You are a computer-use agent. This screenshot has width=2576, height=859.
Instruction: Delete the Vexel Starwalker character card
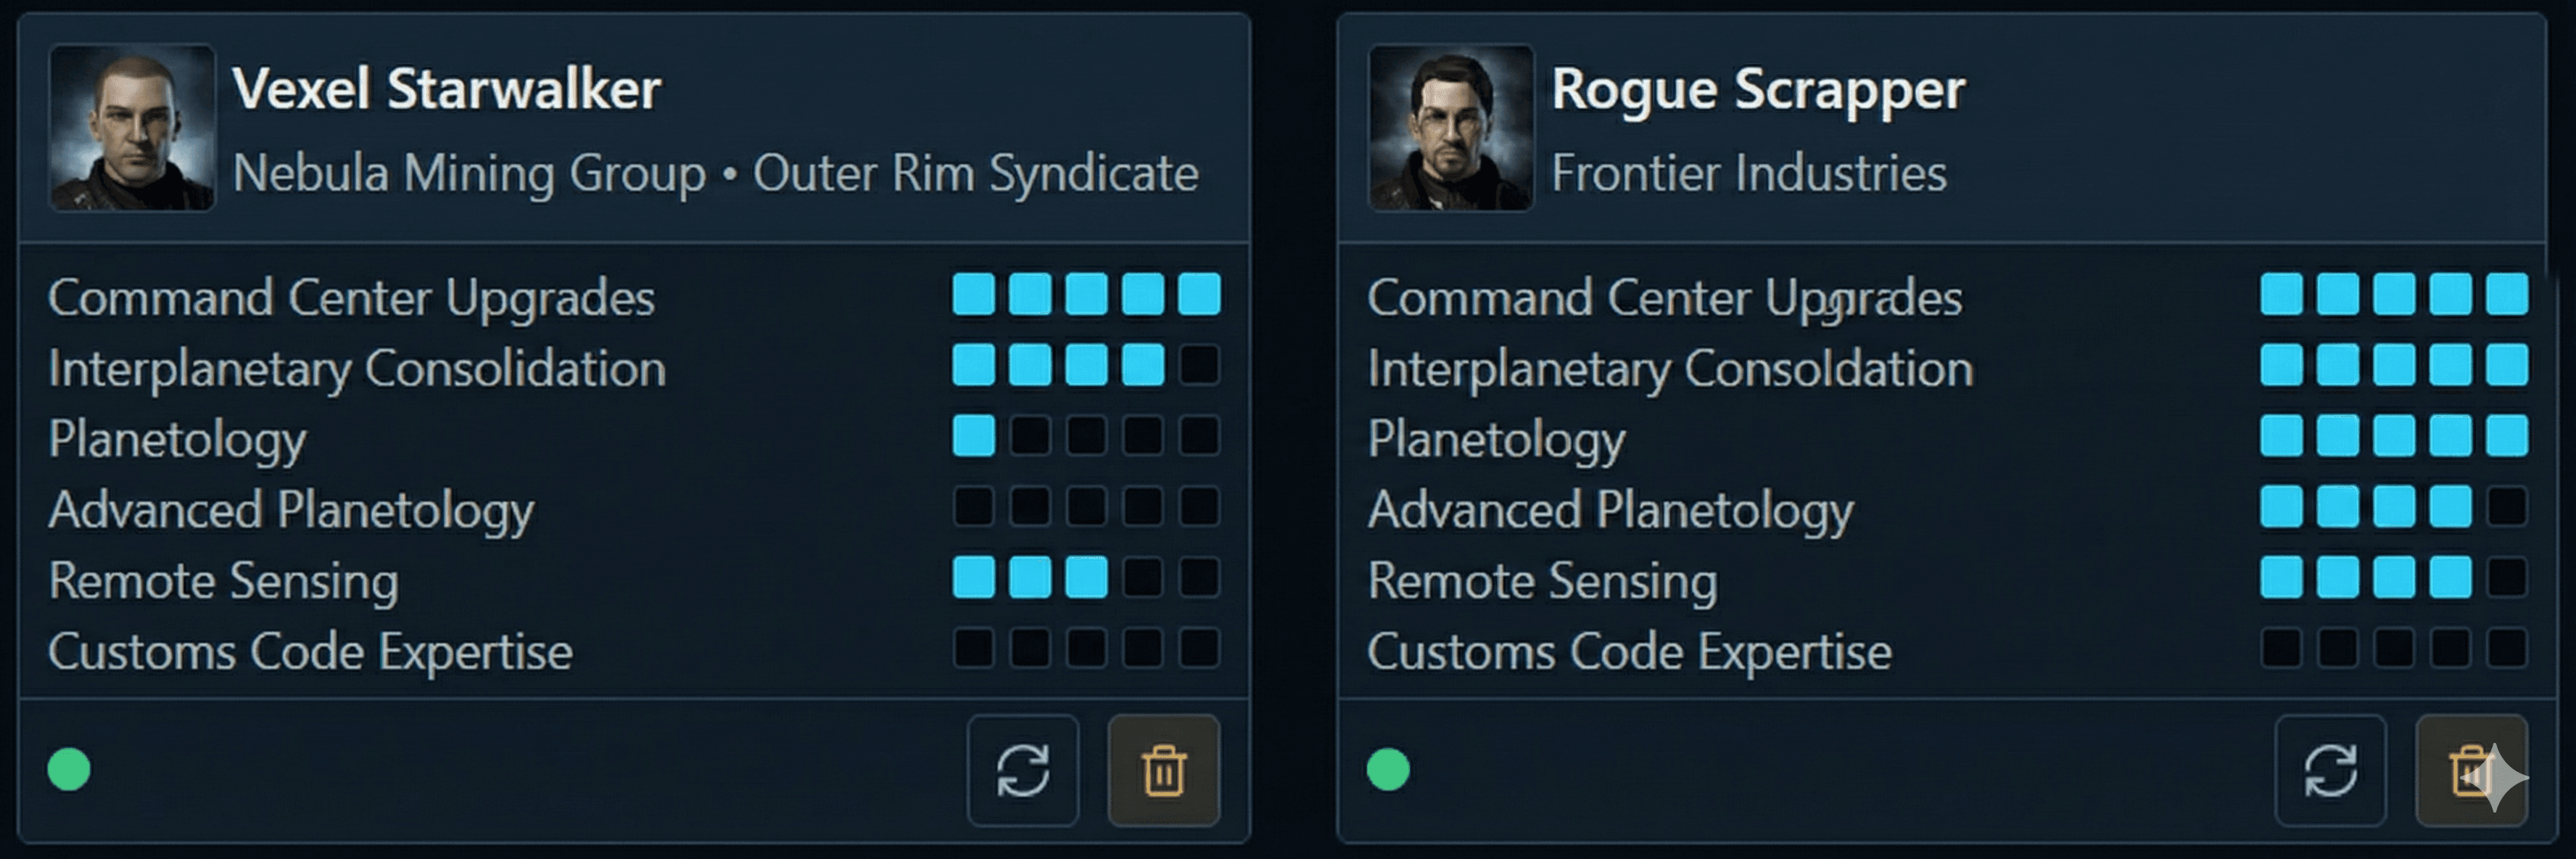click(x=1163, y=770)
